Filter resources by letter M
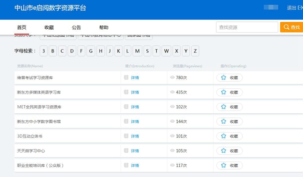 pyautogui.click(x=137, y=51)
